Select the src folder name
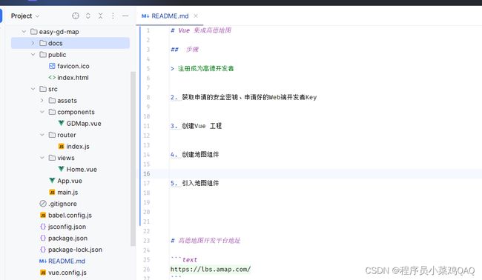 click(53, 89)
